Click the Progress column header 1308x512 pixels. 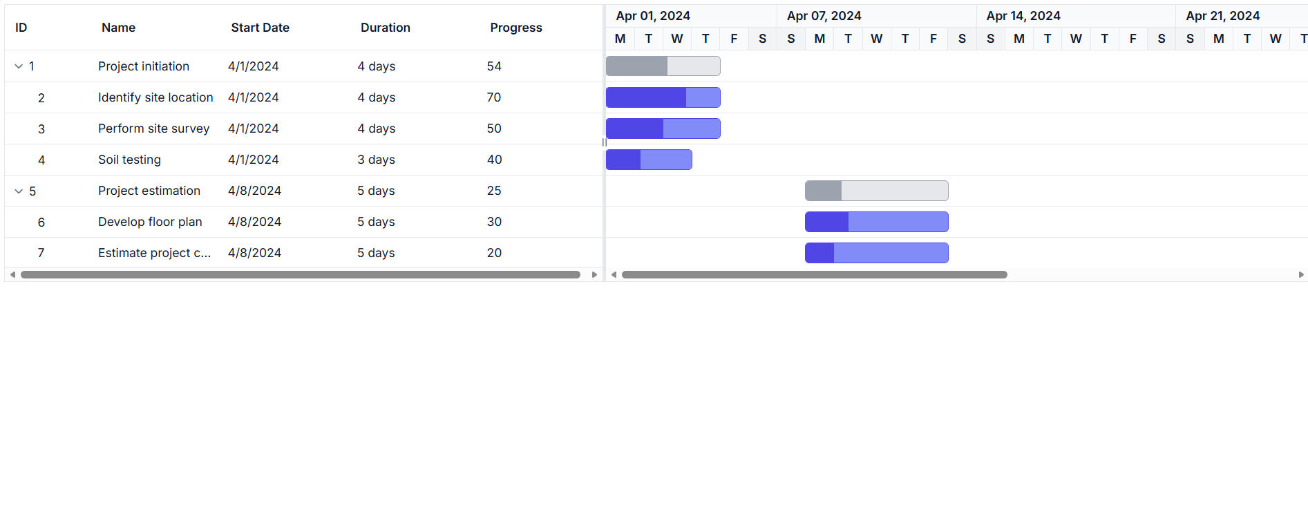pyautogui.click(x=516, y=28)
